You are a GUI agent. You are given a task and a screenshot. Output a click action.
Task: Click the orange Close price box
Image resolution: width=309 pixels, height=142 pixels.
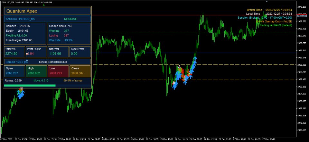point(80,71)
